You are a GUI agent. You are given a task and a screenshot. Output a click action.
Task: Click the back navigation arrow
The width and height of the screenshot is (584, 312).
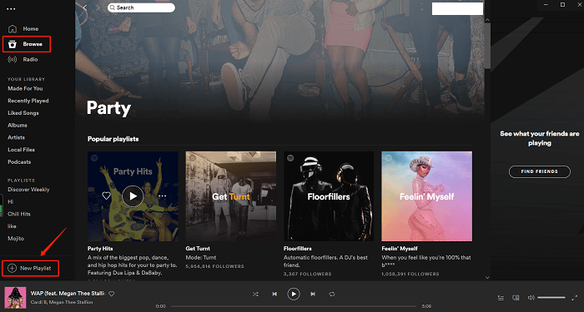coord(85,7)
